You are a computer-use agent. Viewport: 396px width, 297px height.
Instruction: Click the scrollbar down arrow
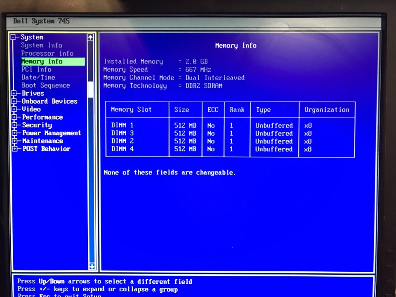pyautogui.click(x=92, y=266)
